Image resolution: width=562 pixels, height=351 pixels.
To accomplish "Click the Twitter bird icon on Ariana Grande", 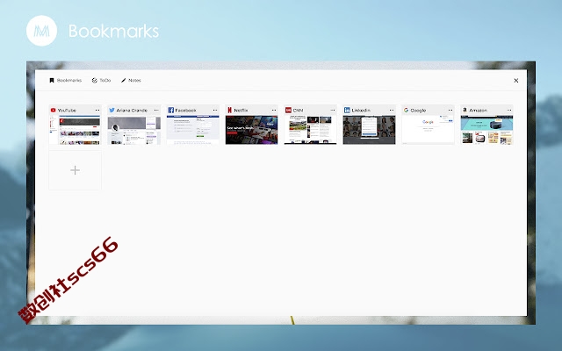I will [x=112, y=110].
